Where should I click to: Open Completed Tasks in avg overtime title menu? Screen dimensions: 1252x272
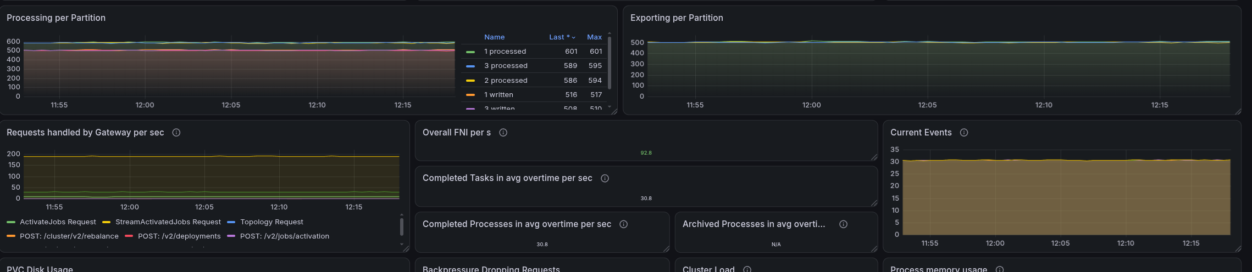pos(507,178)
